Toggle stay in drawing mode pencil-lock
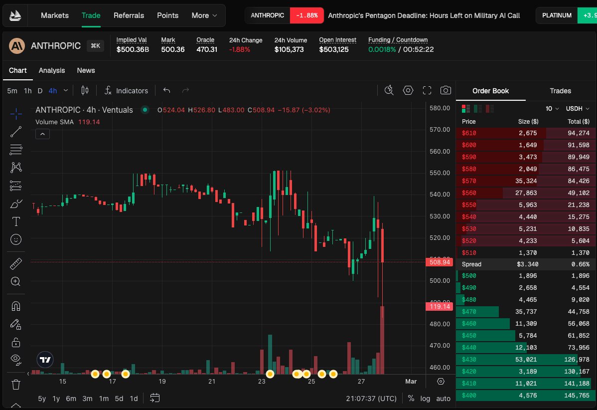Screen dimensions: 597x410 tap(15, 324)
